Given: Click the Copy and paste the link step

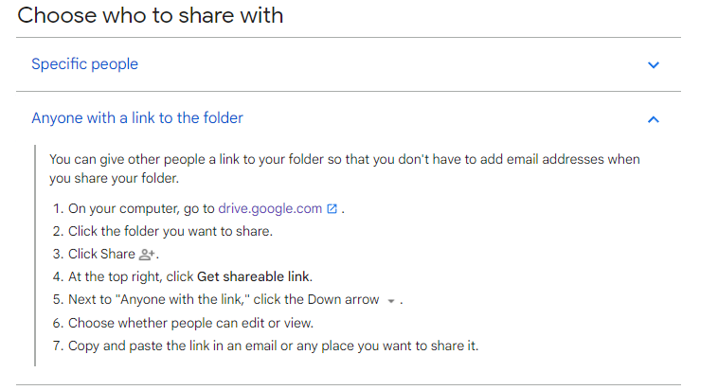Looking at the screenshot, I should [274, 346].
